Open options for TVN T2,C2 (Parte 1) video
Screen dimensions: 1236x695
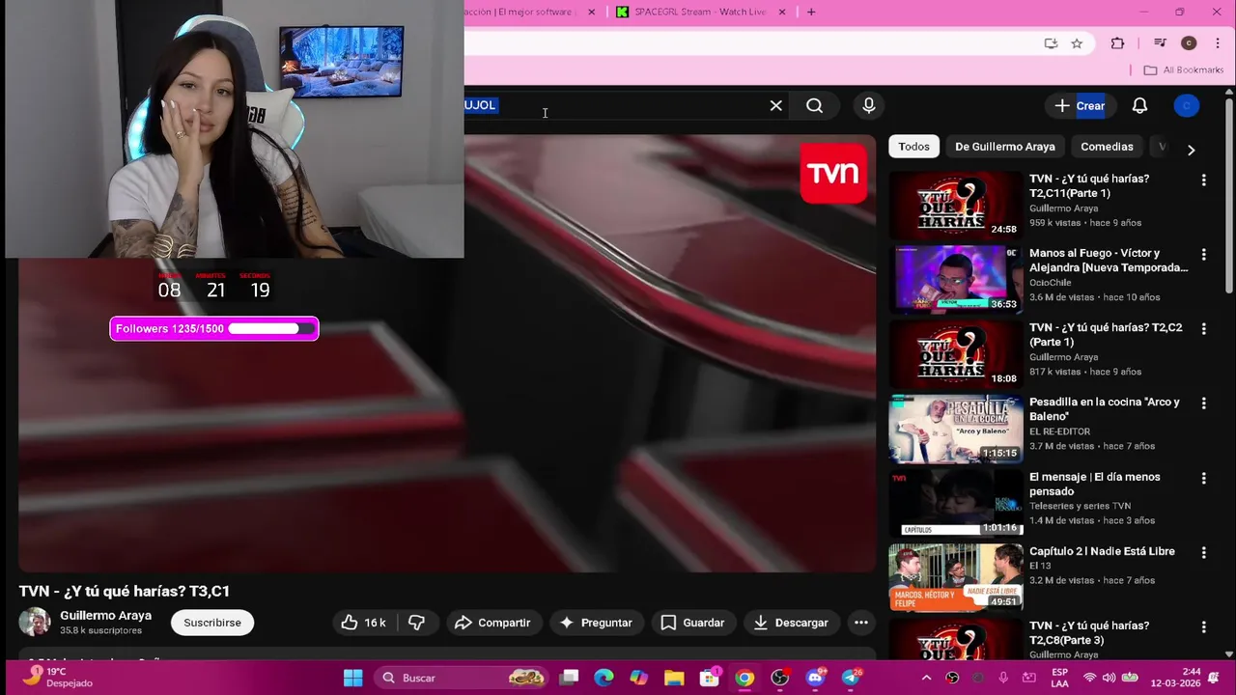pos(1203,329)
